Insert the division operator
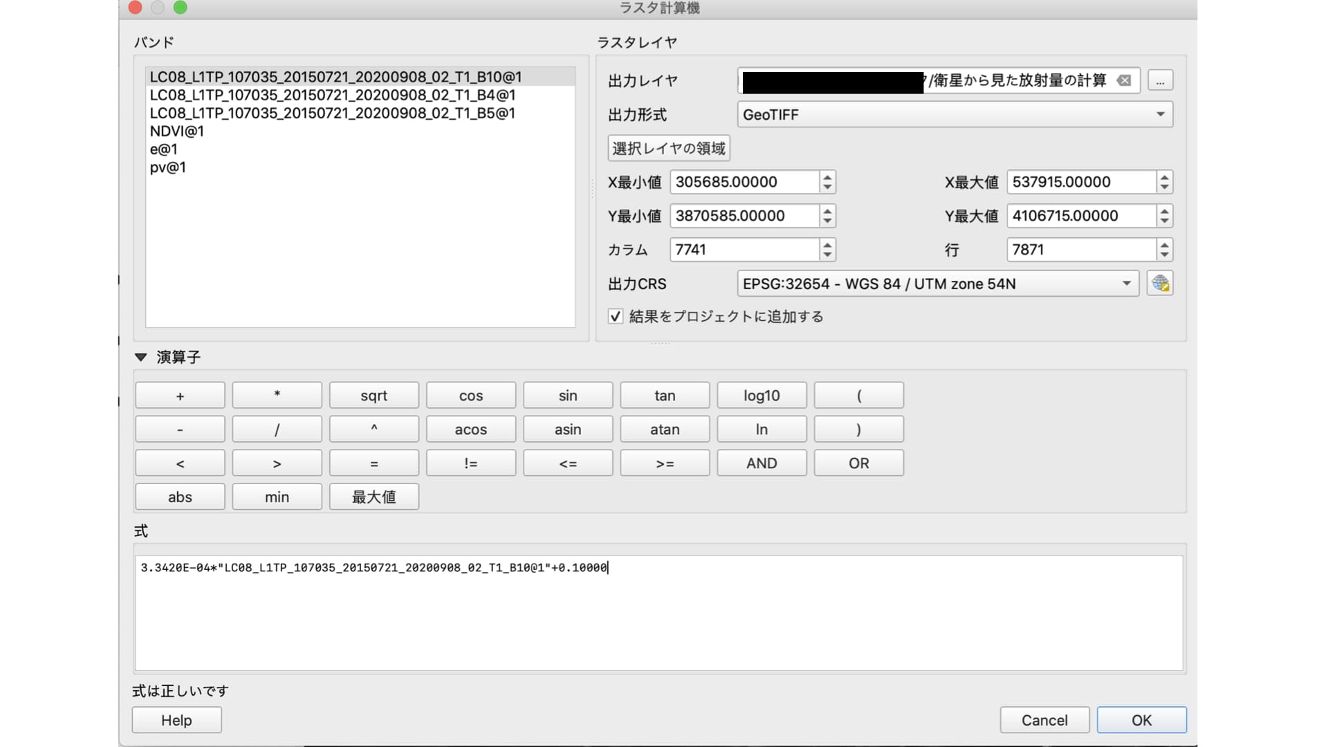The width and height of the screenshot is (1328, 747). (277, 430)
